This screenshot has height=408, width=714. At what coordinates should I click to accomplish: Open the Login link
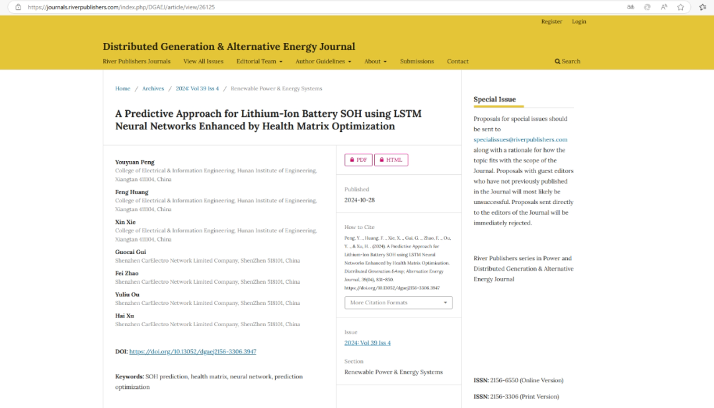click(x=578, y=21)
